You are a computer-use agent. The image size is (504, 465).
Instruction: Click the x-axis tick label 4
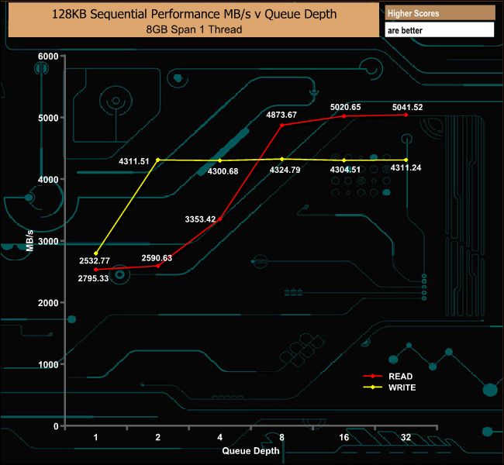pyautogui.click(x=220, y=437)
